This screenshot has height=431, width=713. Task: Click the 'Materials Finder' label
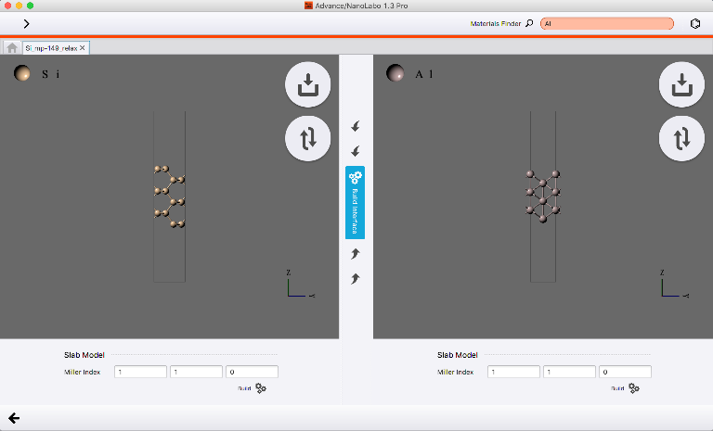tap(495, 23)
